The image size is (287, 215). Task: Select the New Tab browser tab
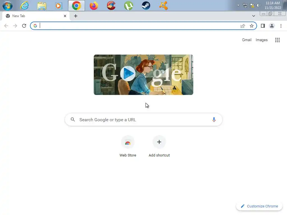pyautogui.click(x=36, y=16)
